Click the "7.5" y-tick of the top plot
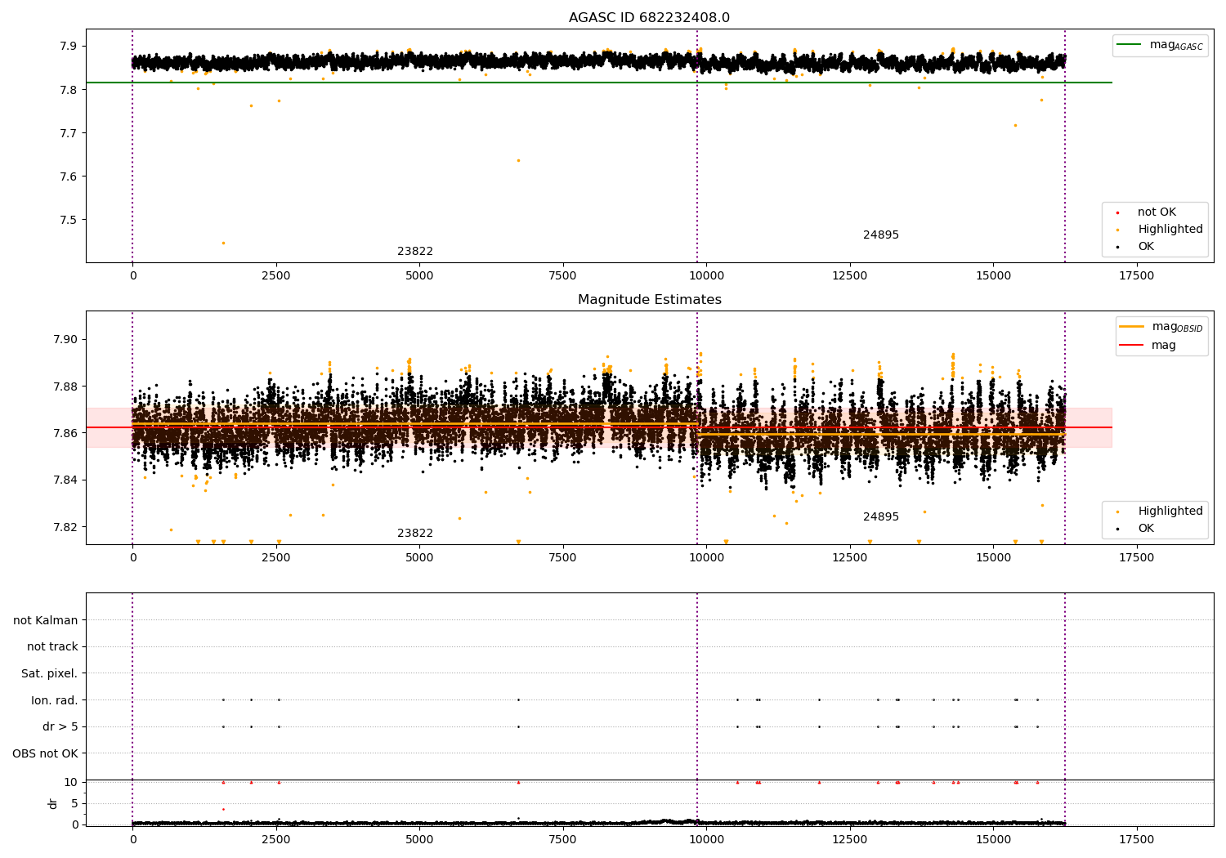The image size is (1226, 858). pos(69,220)
